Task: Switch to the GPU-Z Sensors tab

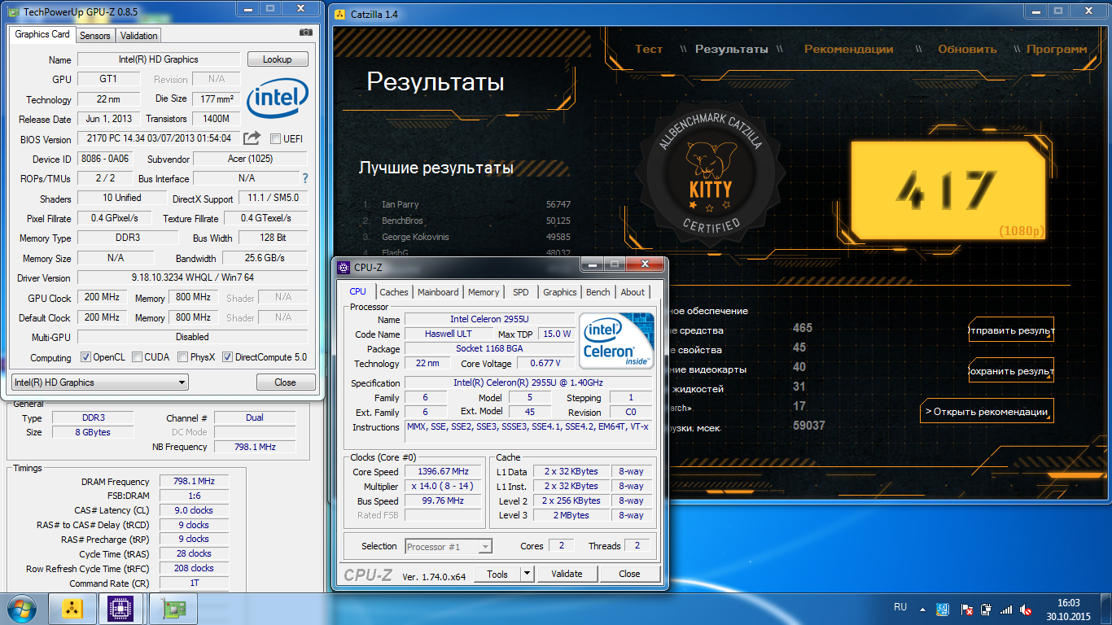Action: coord(95,36)
